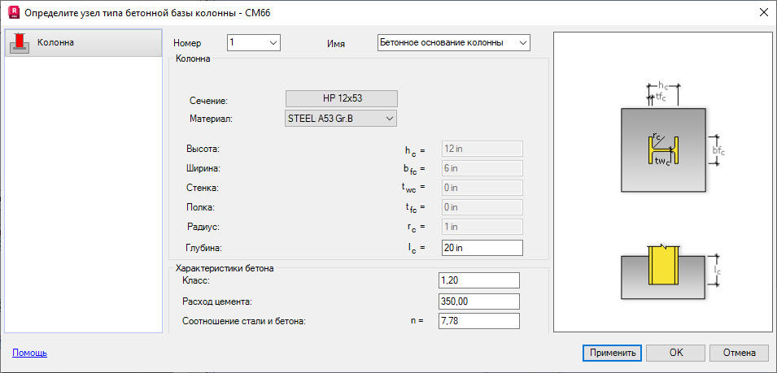Screen dimensions: 777x373
Task: Click the hc dimension label in diagram
Action: [x=663, y=86]
